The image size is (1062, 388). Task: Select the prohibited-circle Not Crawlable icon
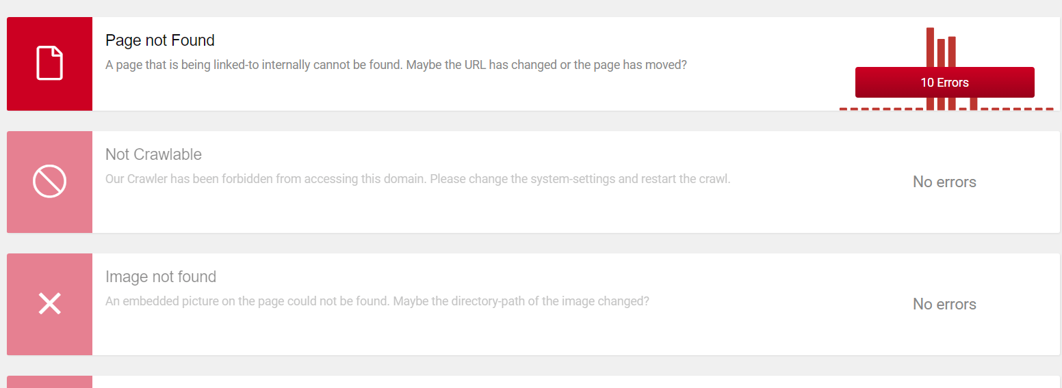49,182
